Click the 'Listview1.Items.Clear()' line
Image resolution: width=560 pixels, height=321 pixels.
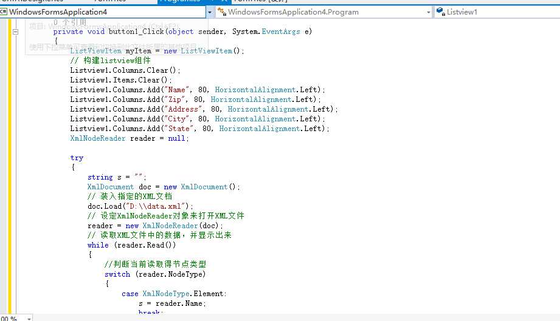[121, 80]
